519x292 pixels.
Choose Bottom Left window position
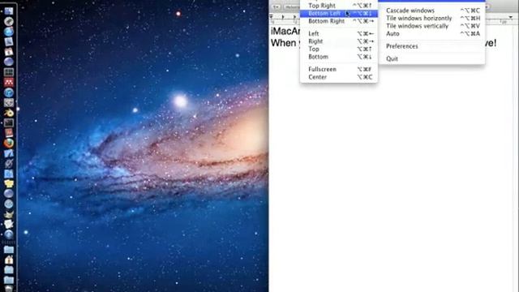pyautogui.click(x=339, y=13)
